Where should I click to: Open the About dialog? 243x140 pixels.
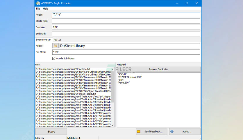(x=185, y=132)
